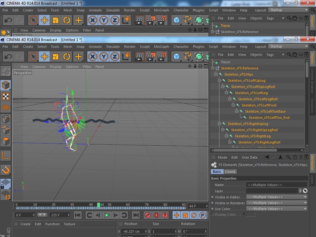
Task: Open the Visible in Renderer dropdown
Action: (277, 203)
